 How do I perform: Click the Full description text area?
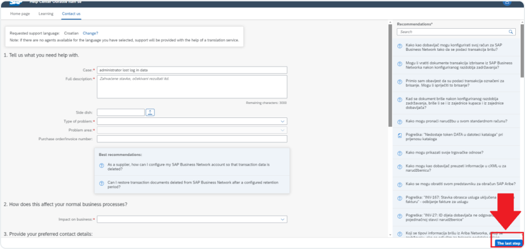192,87
